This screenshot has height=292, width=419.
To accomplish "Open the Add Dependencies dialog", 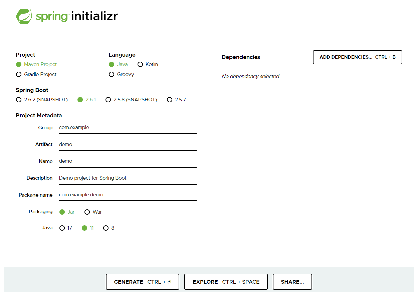I will tap(358, 57).
